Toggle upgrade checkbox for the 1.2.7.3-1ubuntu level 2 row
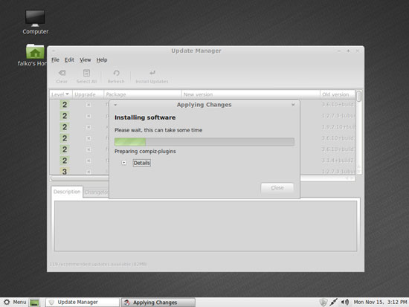Viewport: 409px width, 307px height. tap(88, 116)
